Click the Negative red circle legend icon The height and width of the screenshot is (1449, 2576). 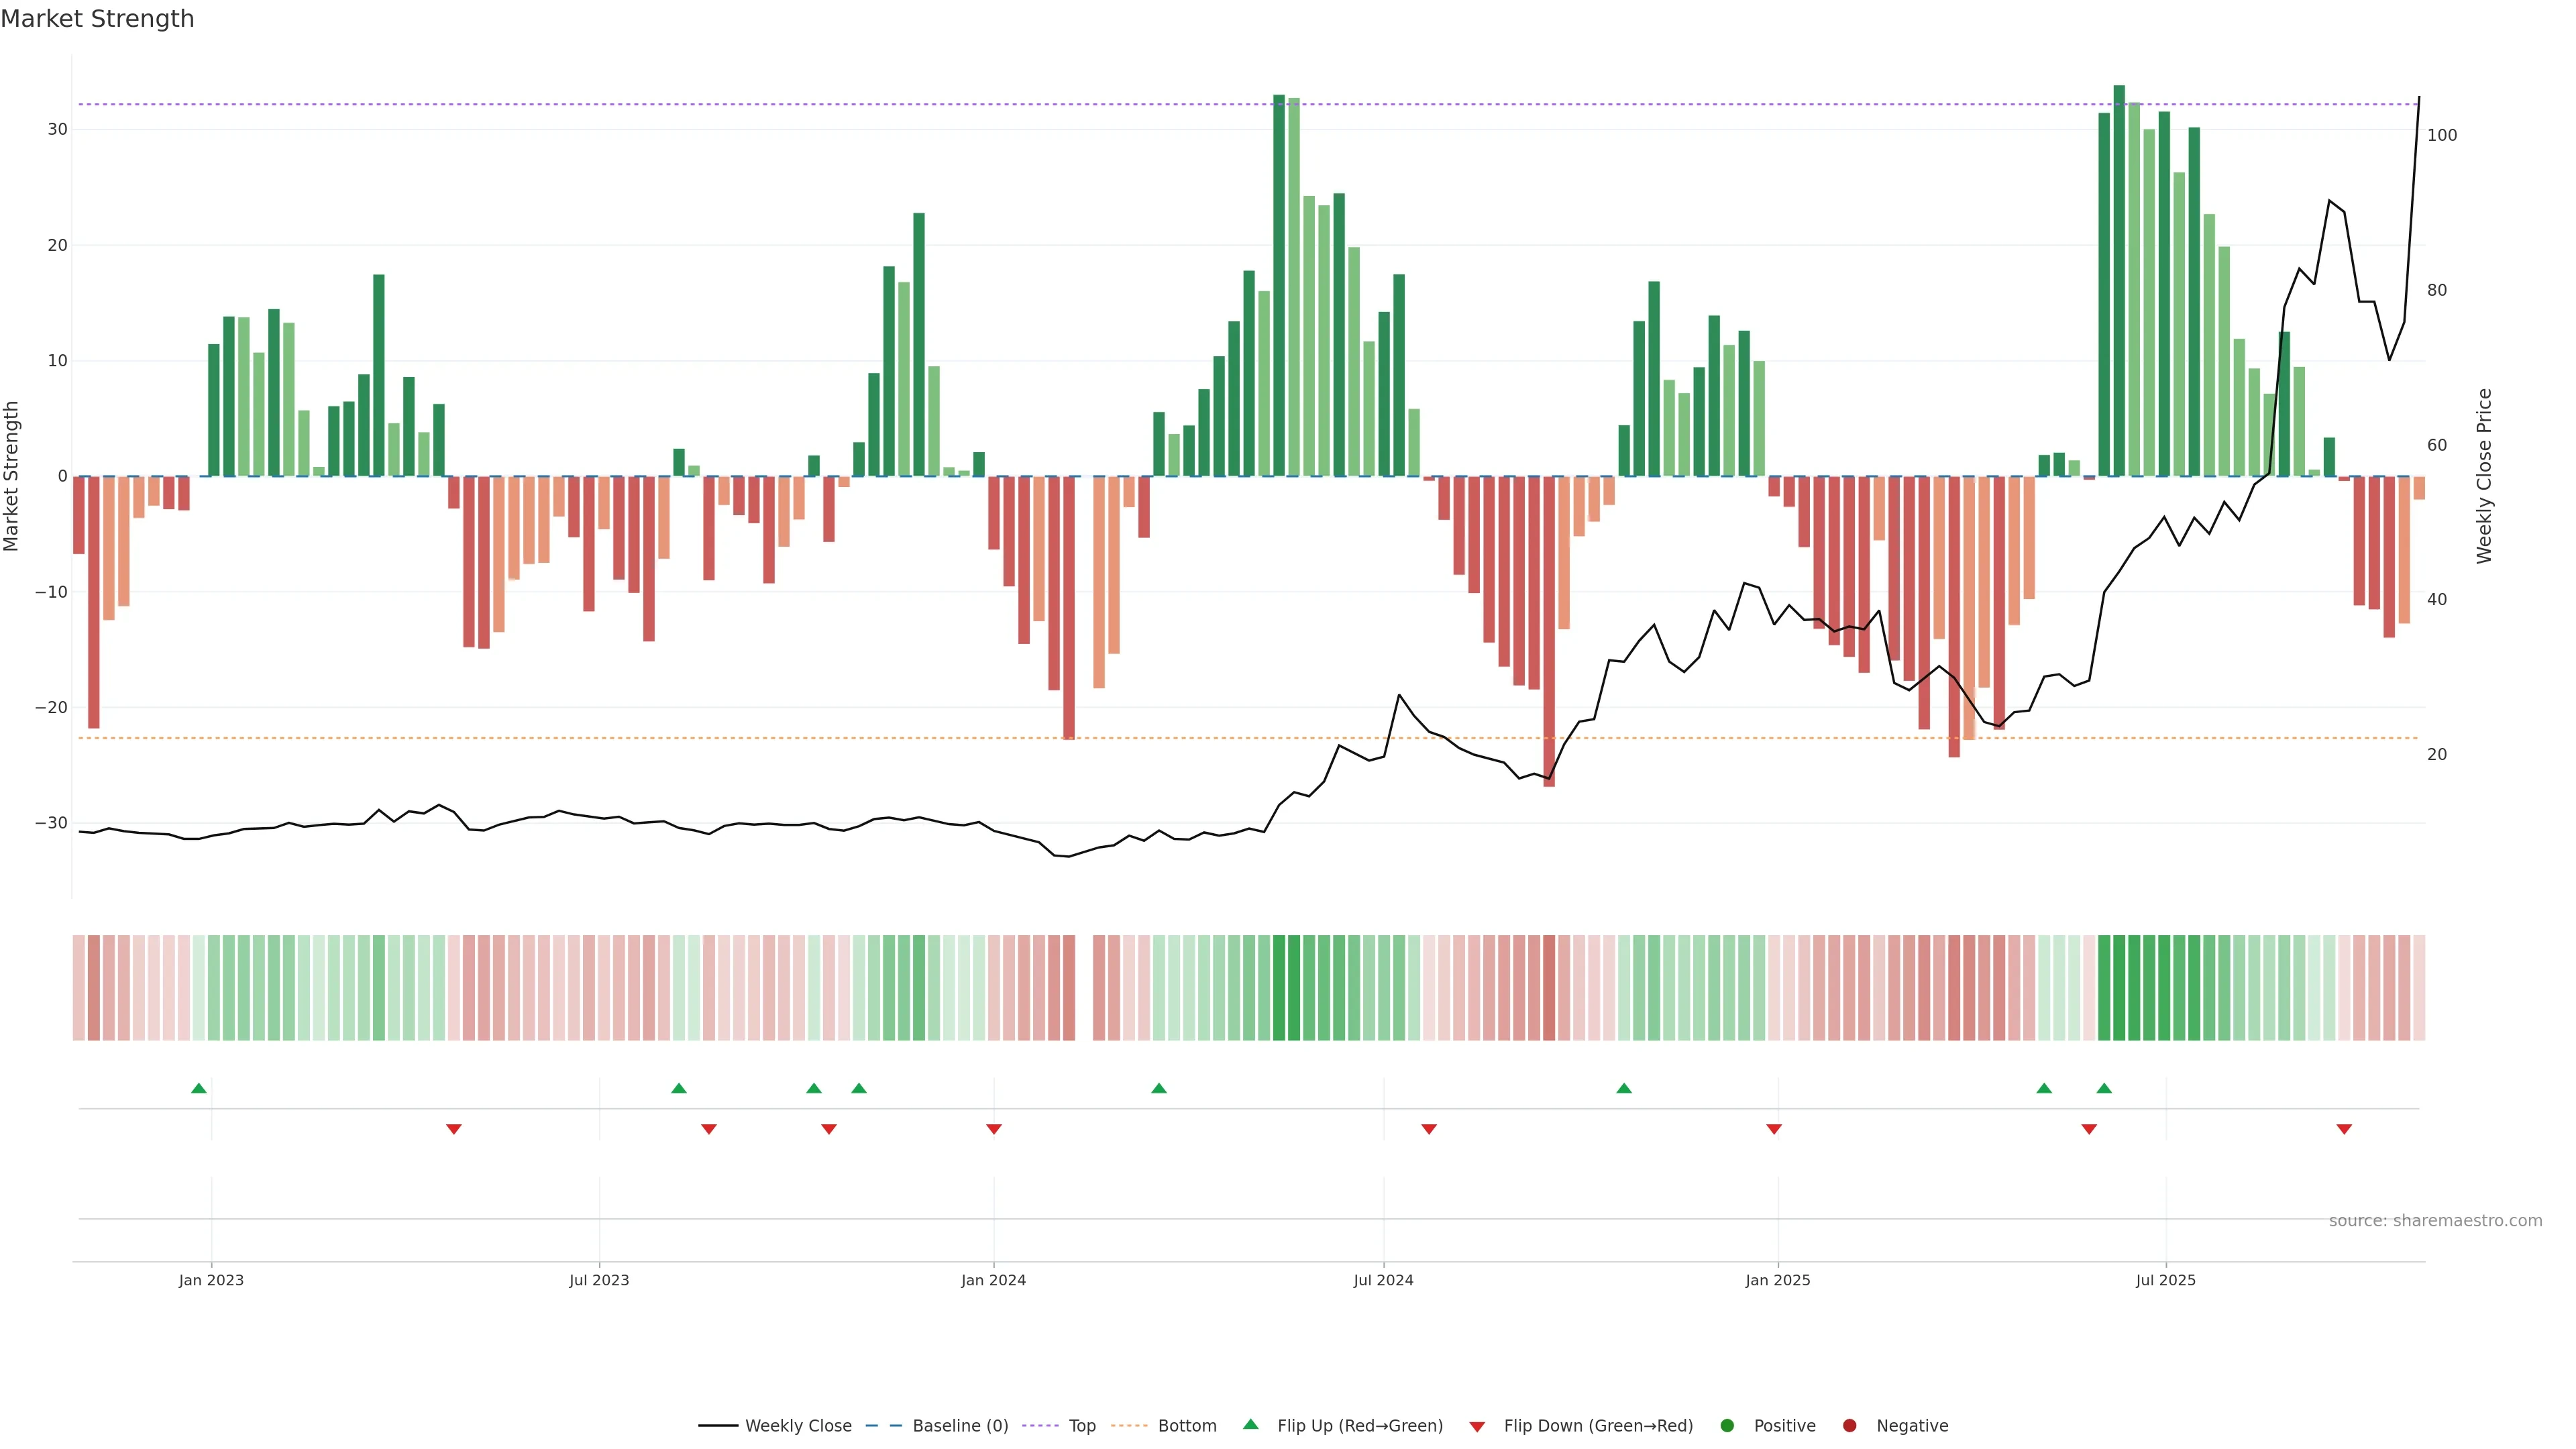coord(1849,1425)
